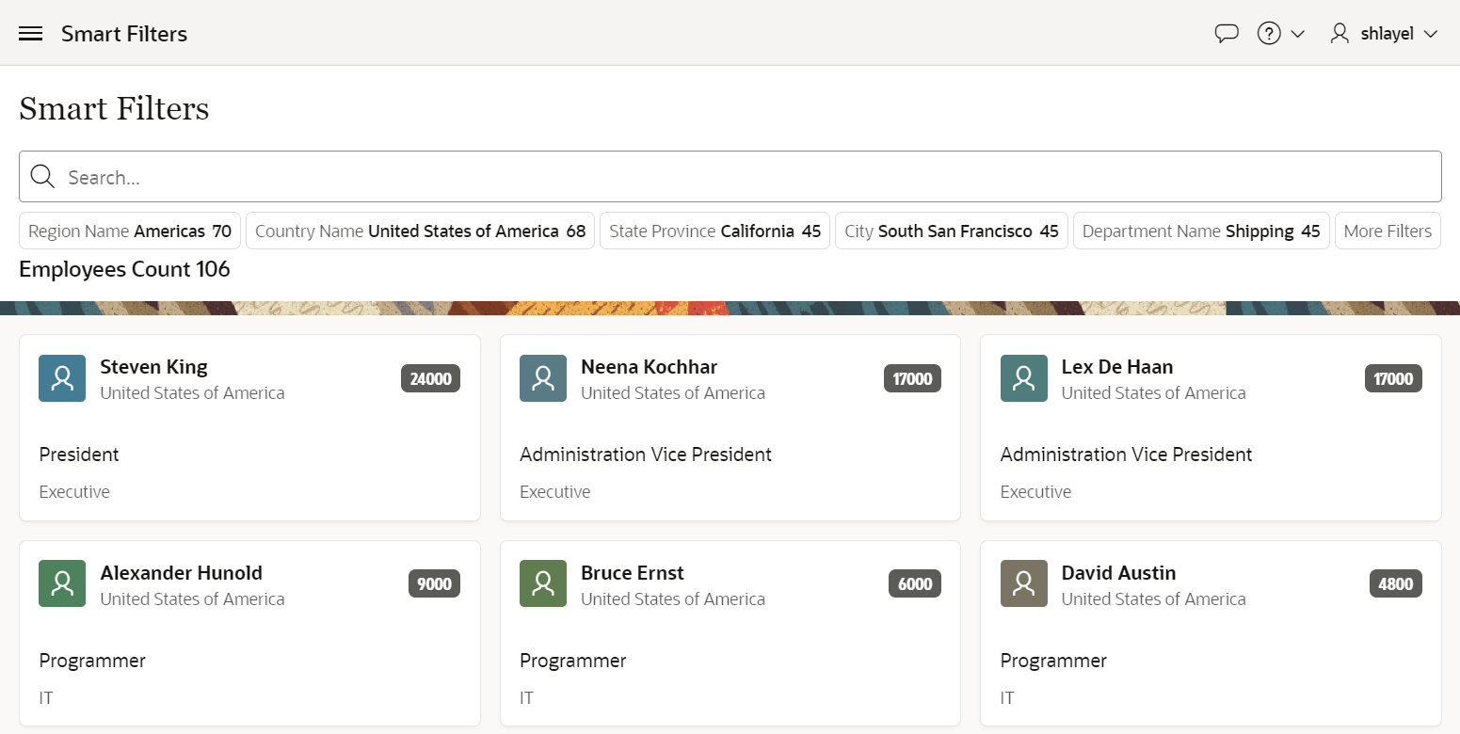Screen dimensions: 1460x734
Task: Click Bruce Ernst's avatar icon
Action: (x=543, y=583)
